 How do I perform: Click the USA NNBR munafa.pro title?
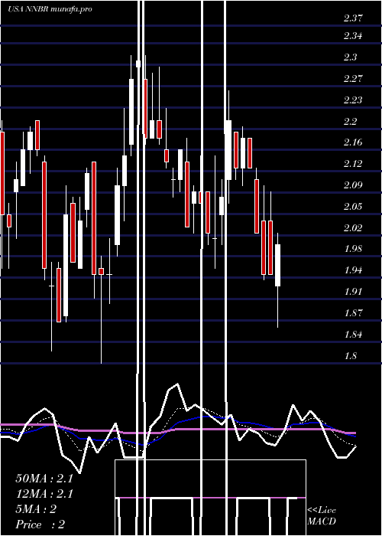tap(50, 9)
